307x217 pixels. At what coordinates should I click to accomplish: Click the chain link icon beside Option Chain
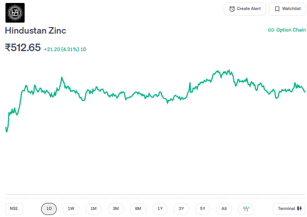(271, 30)
